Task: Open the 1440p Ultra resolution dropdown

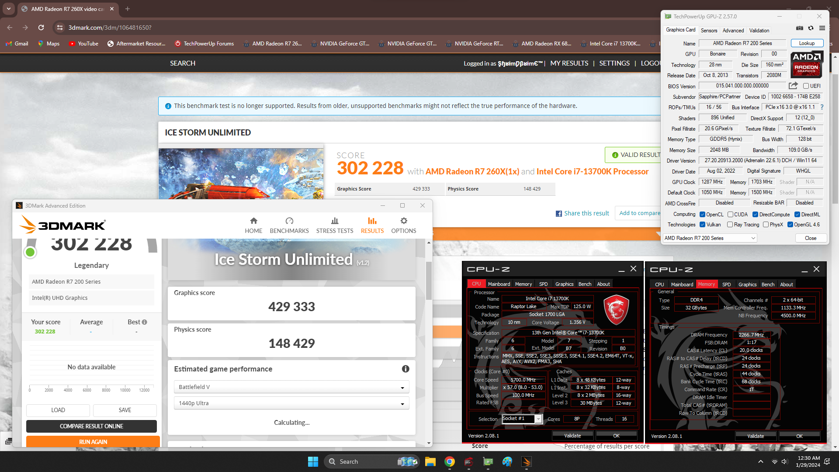Action: (291, 403)
